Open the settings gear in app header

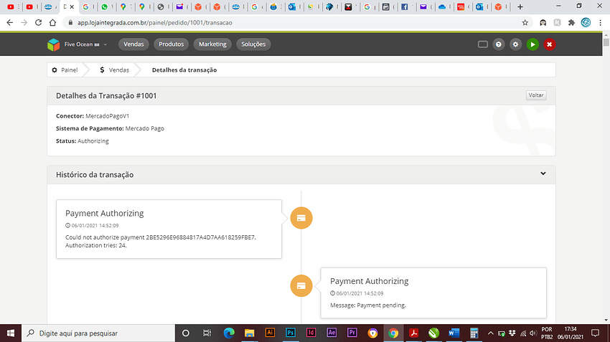point(515,44)
